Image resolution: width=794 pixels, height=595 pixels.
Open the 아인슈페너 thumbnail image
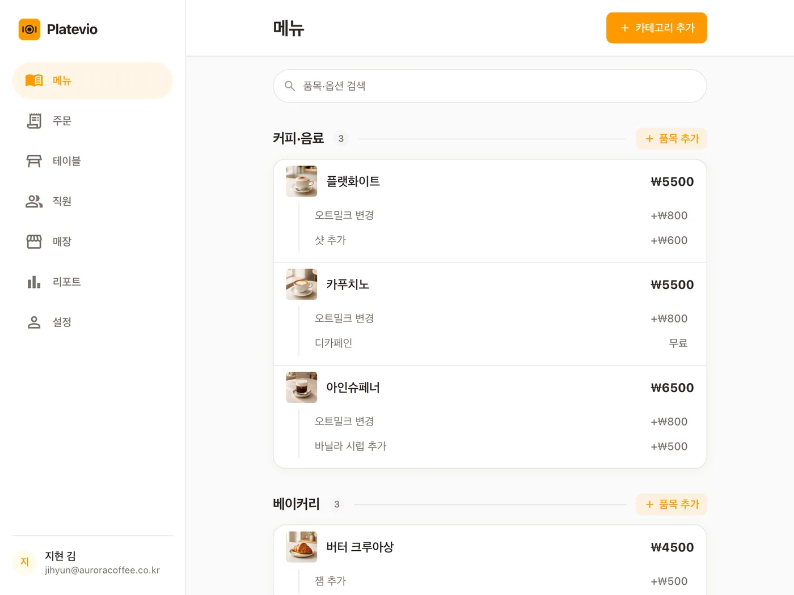(302, 388)
